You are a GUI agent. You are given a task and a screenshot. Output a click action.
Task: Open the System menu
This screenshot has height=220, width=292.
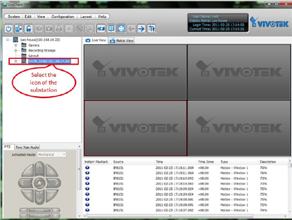(14, 16)
